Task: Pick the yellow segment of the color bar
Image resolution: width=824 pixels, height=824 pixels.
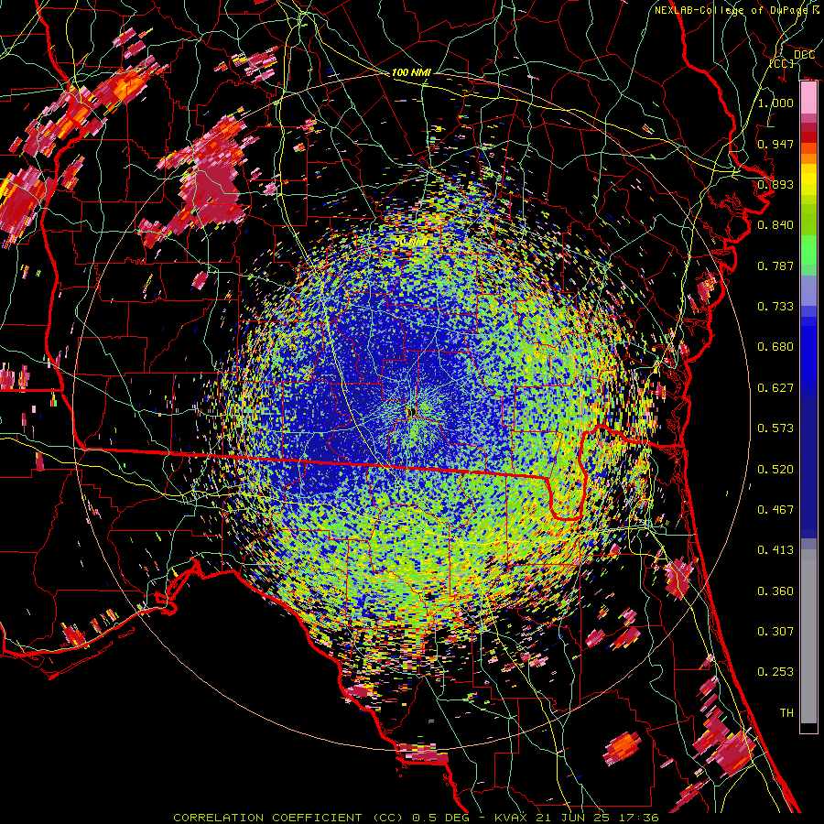Action: pos(808,181)
